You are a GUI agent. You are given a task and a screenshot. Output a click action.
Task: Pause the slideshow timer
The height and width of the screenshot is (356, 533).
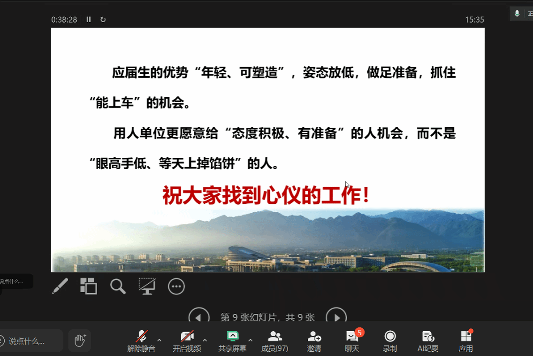89,19
